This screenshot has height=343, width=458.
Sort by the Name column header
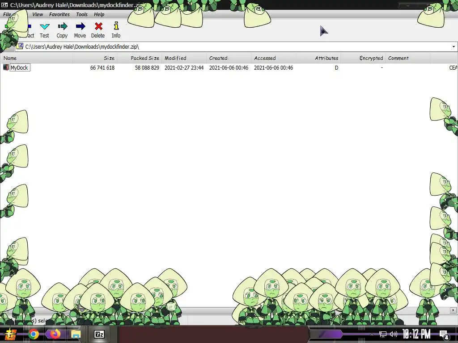37,58
